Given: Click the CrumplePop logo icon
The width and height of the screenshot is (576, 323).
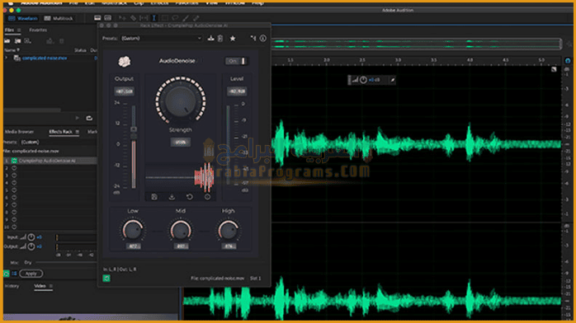Looking at the screenshot, I should 124,61.
